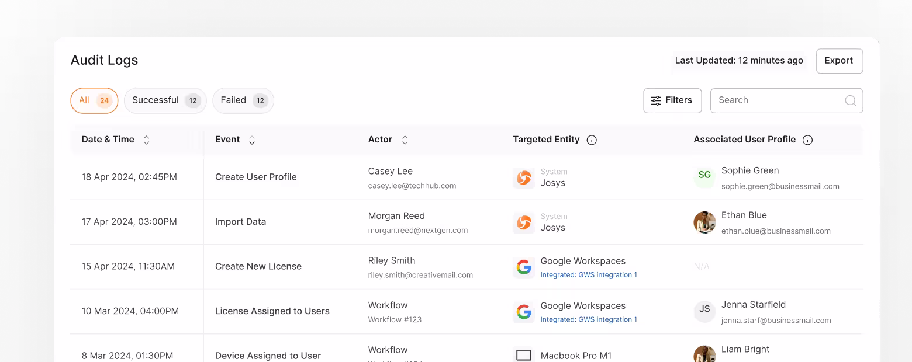Open GWS integration 1 link in Create New License row
Image resolution: width=912 pixels, height=362 pixels.
pyautogui.click(x=589, y=275)
